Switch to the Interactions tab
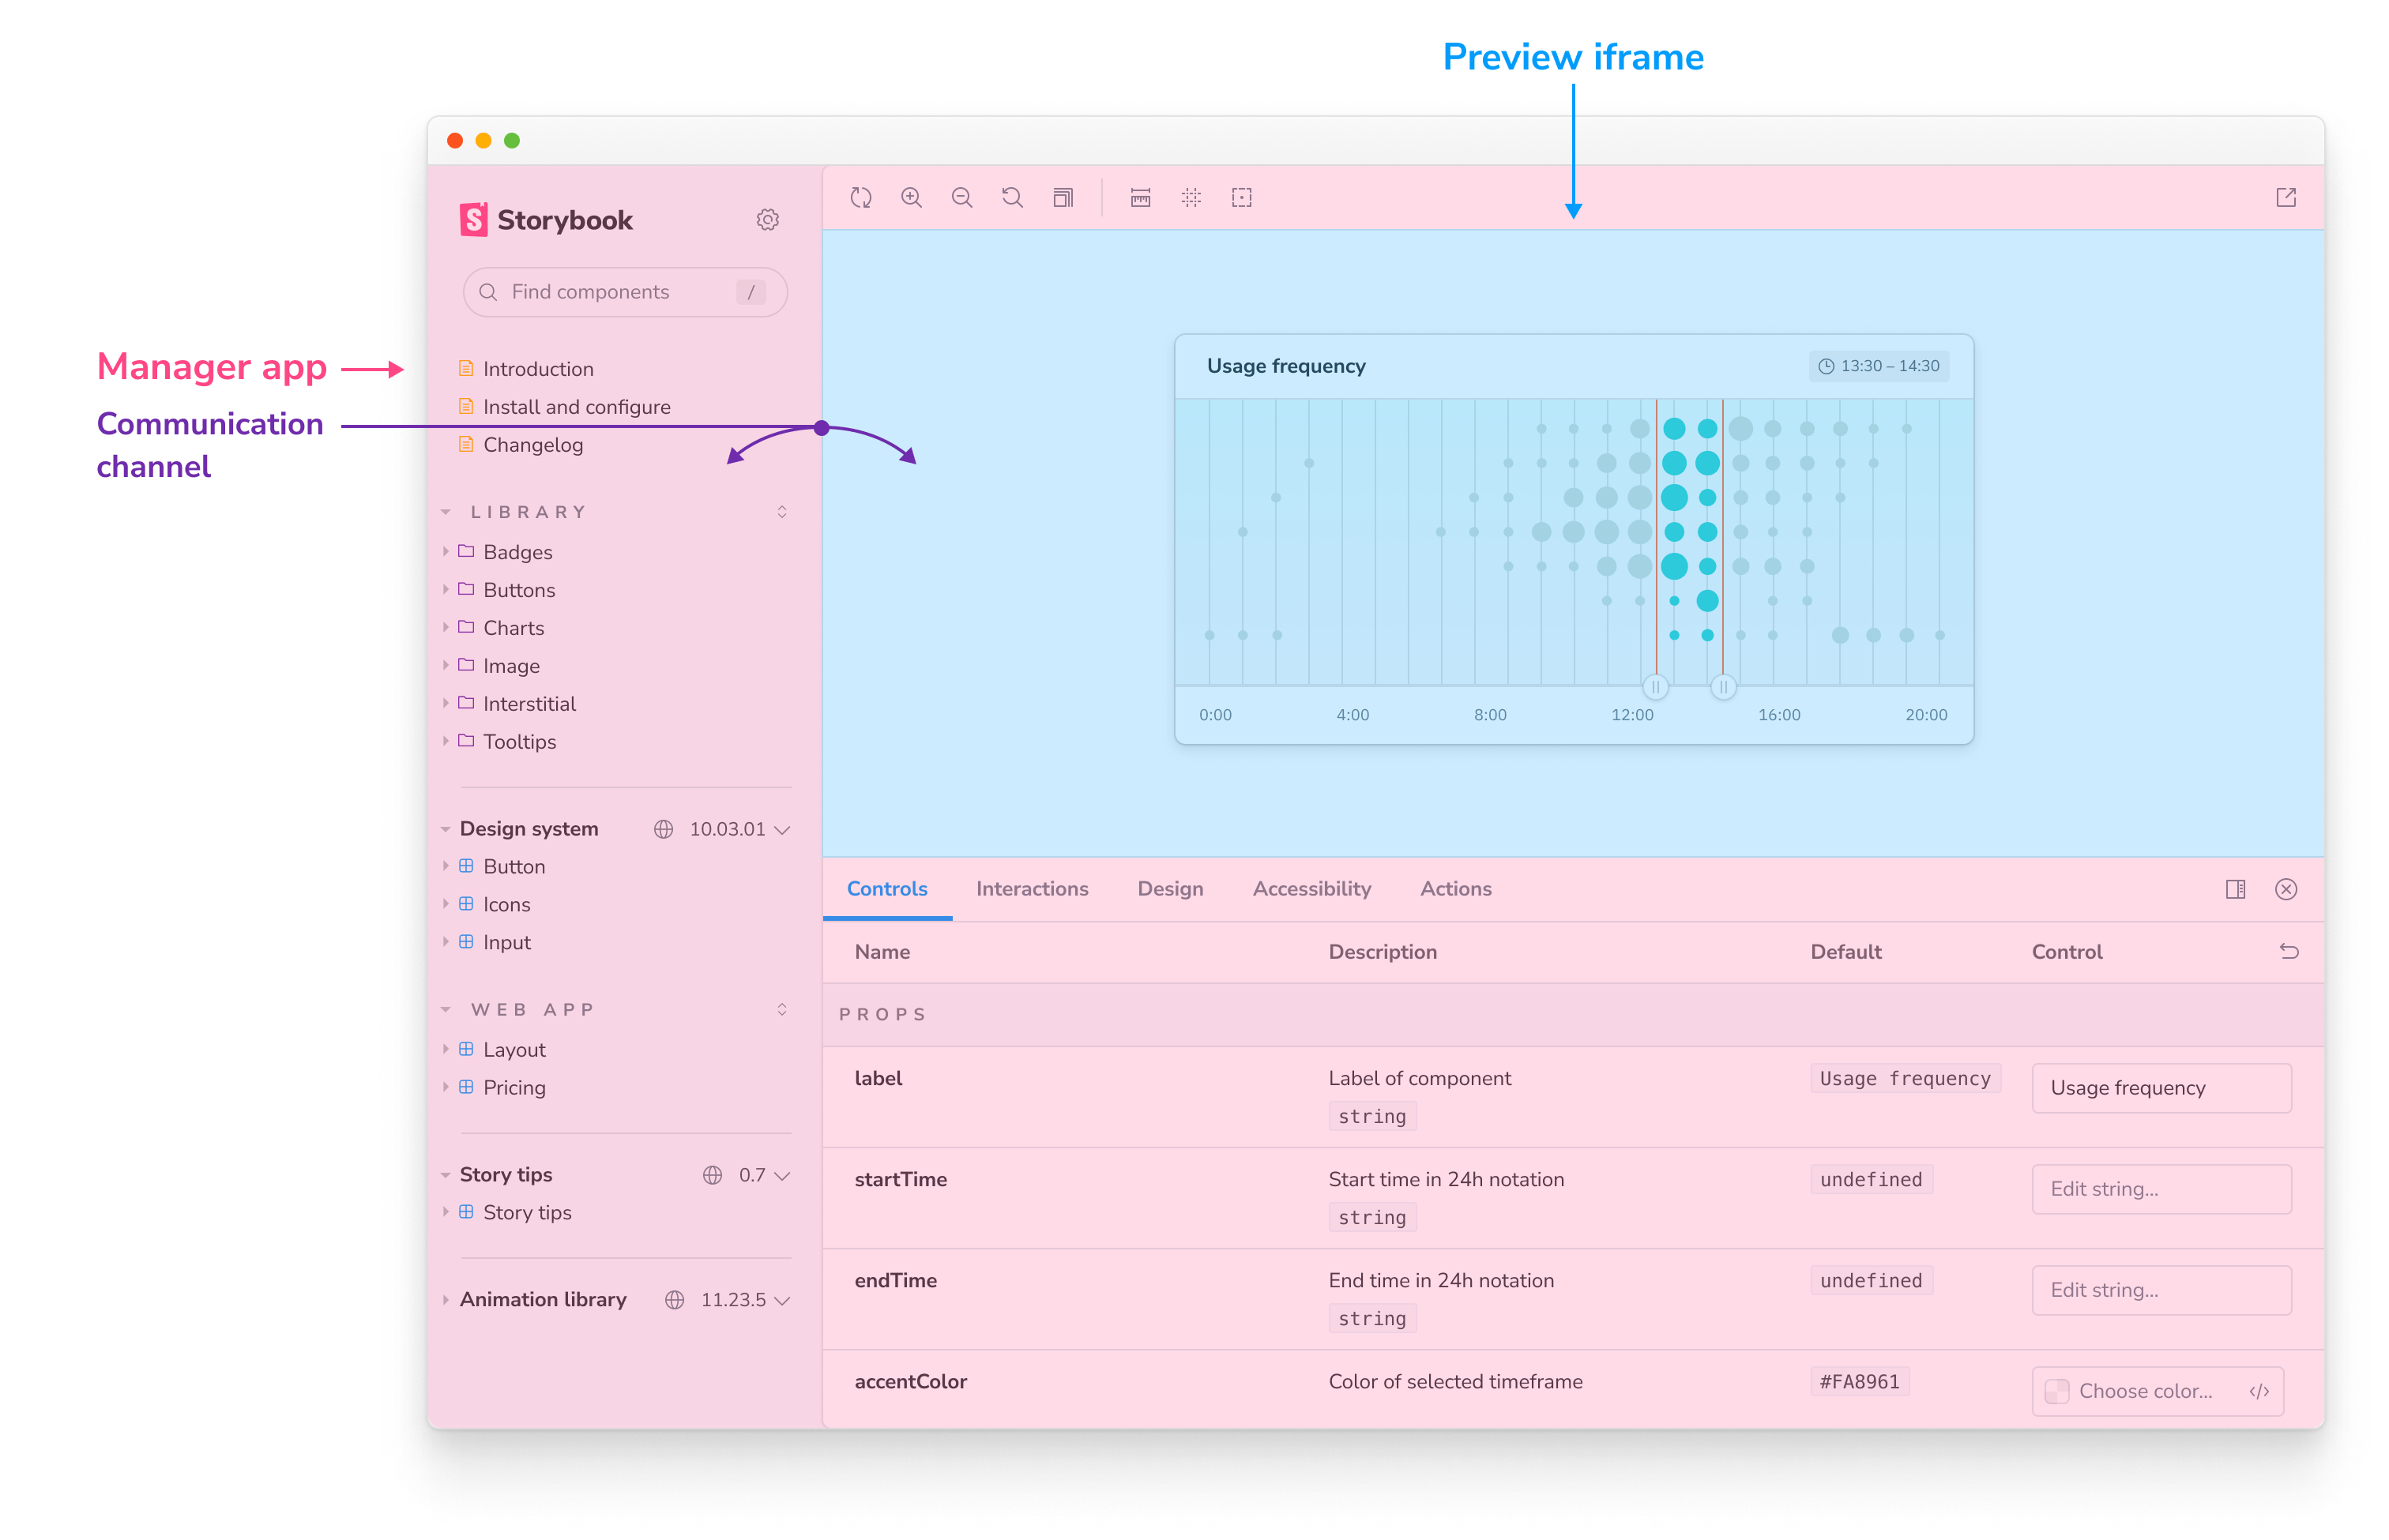The height and width of the screenshot is (1540, 2389). 1032,888
